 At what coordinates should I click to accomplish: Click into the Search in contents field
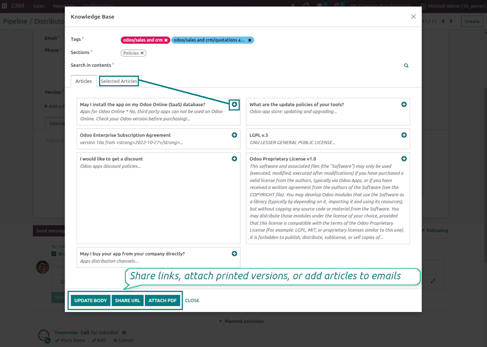[261, 66]
